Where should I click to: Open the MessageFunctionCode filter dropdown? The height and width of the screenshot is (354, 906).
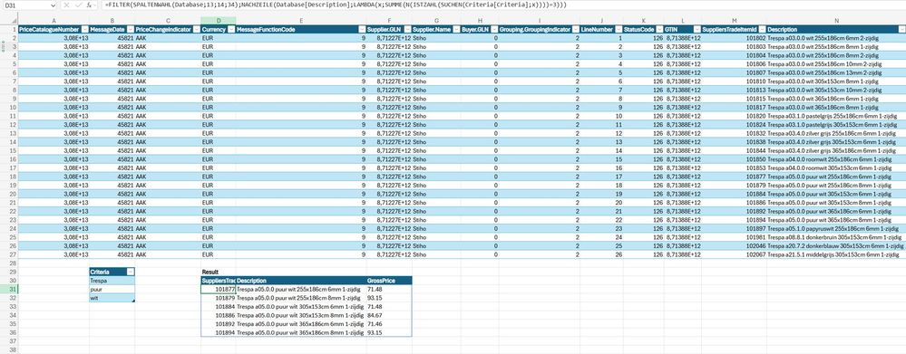362,29
